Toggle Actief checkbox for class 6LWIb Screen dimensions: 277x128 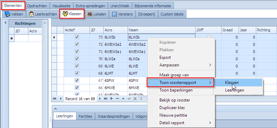[x=77, y=37]
